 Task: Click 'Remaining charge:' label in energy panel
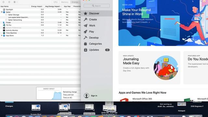coord(70,92)
